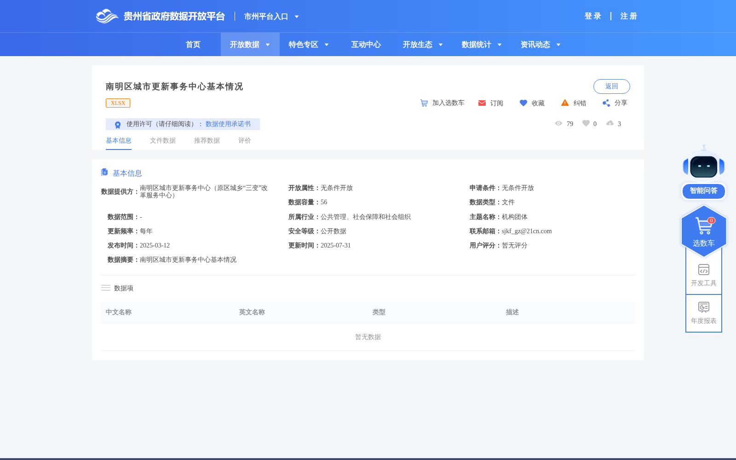Click the share icon for 分享
The height and width of the screenshot is (460, 736).
click(606, 103)
